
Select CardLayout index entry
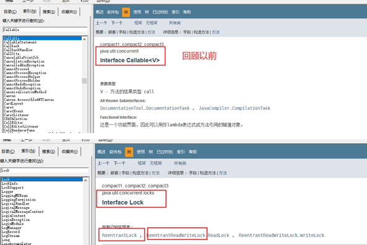[x=14, y=103]
